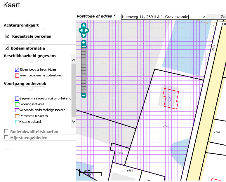Viewport: 226px width, 182px height.
Task: Click the vertical zoom level bar
Action: pos(84,70)
